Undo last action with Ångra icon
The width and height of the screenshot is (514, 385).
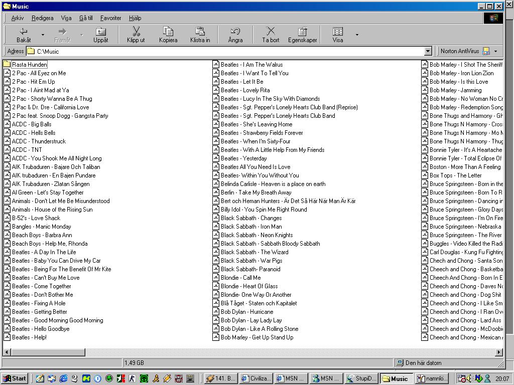tap(235, 35)
